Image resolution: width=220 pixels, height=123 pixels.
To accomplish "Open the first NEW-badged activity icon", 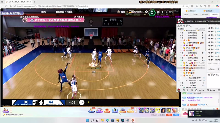I will pos(92,110).
